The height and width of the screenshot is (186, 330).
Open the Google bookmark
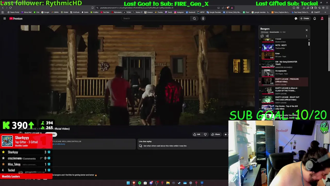(45, 12)
